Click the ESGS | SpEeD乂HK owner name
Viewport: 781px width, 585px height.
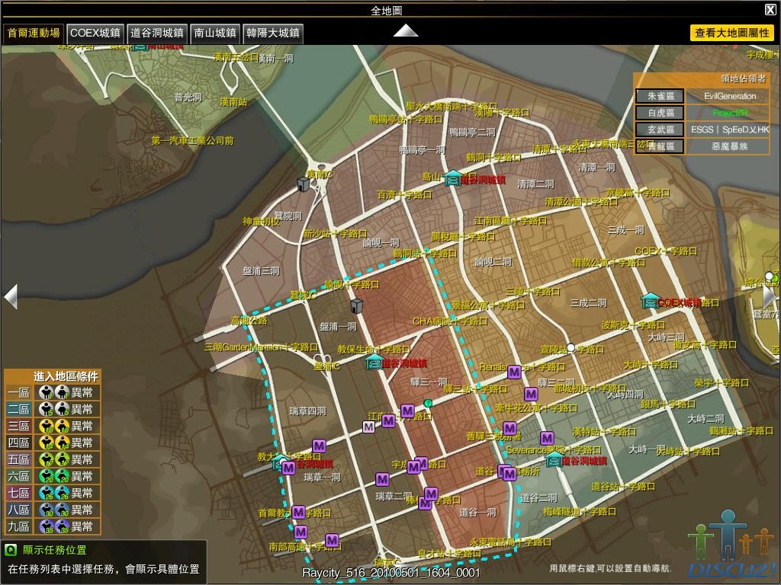pos(730,129)
